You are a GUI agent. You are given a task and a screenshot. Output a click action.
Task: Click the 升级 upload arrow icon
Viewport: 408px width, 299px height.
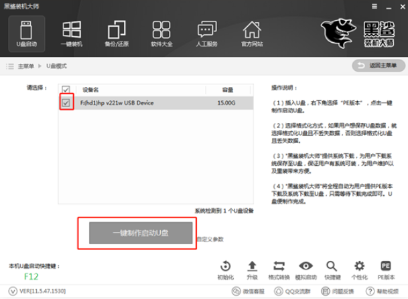point(252,270)
